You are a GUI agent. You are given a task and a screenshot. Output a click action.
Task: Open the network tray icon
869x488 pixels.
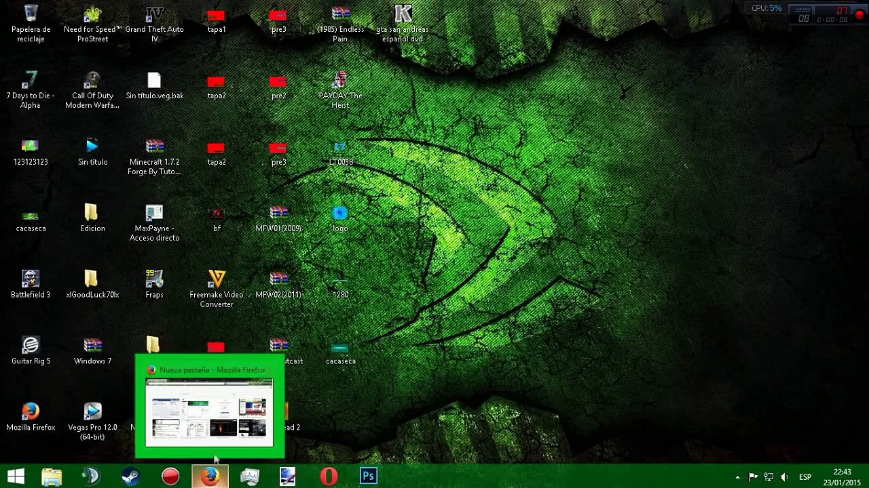tap(769, 477)
